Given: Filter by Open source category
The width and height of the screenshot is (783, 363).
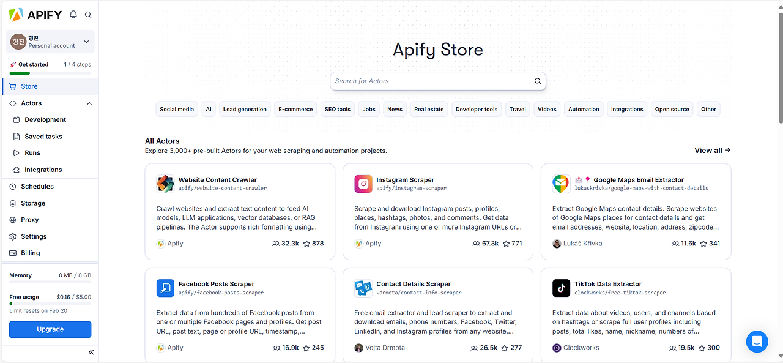Looking at the screenshot, I should click(672, 110).
